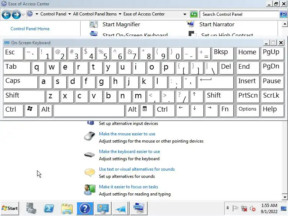Image resolution: width=288 pixels, height=216 pixels.
Task: Click the muted speaker tray icon
Action: tap(253, 208)
